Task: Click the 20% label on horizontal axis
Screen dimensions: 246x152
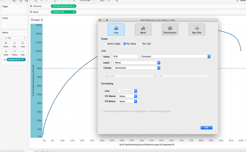Action: click(82, 141)
